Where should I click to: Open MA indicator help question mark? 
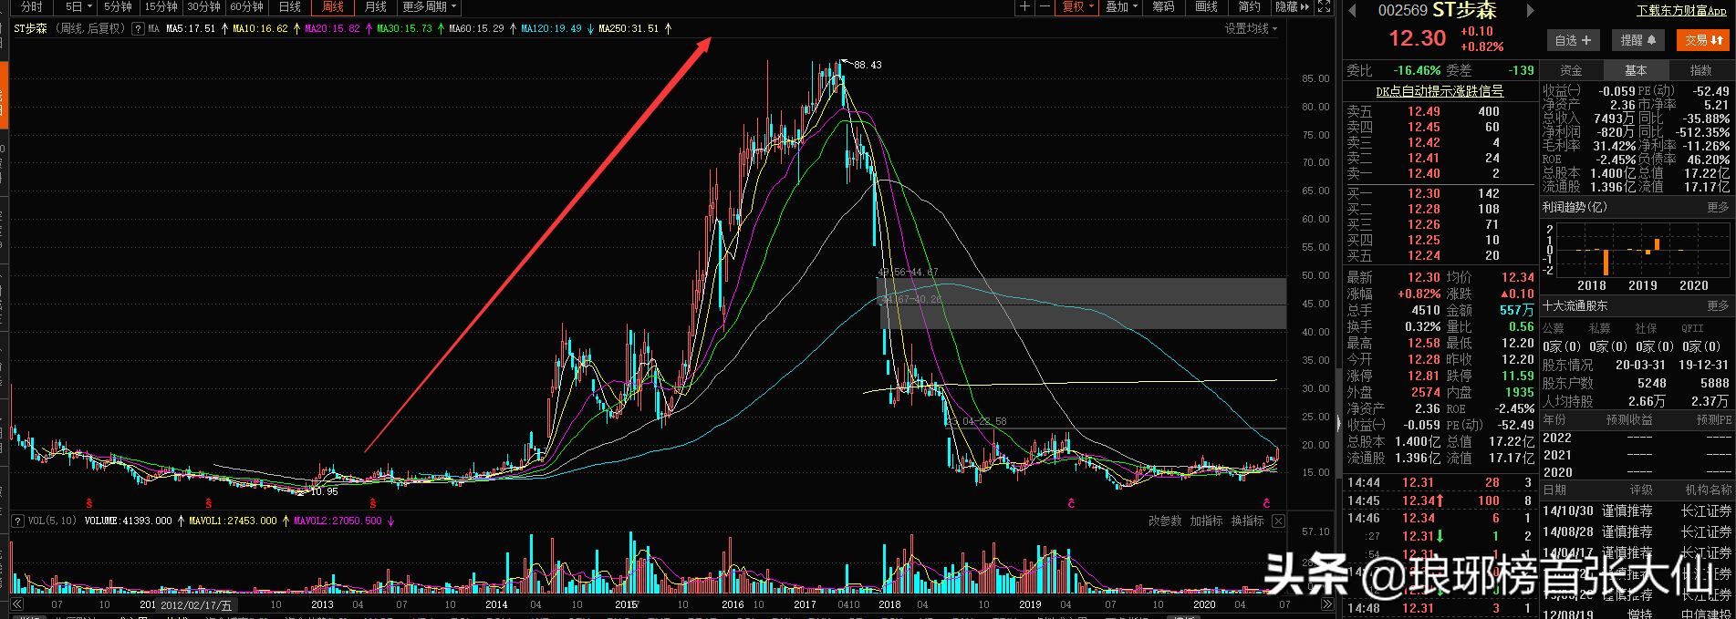pyautogui.click(x=138, y=29)
